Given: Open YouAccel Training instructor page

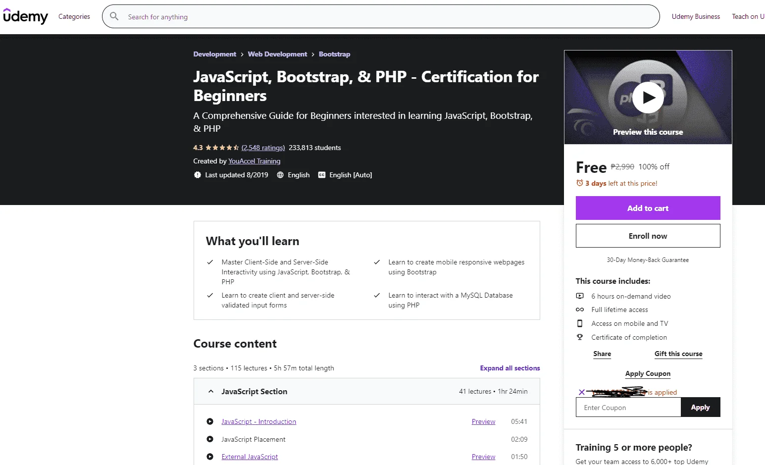Looking at the screenshot, I should (x=255, y=161).
